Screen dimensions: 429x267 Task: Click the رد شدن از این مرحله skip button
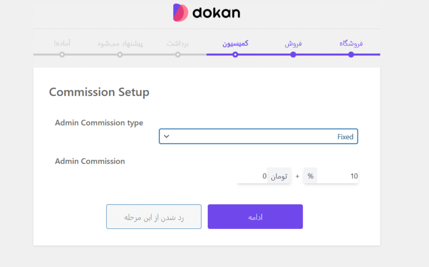[154, 217]
